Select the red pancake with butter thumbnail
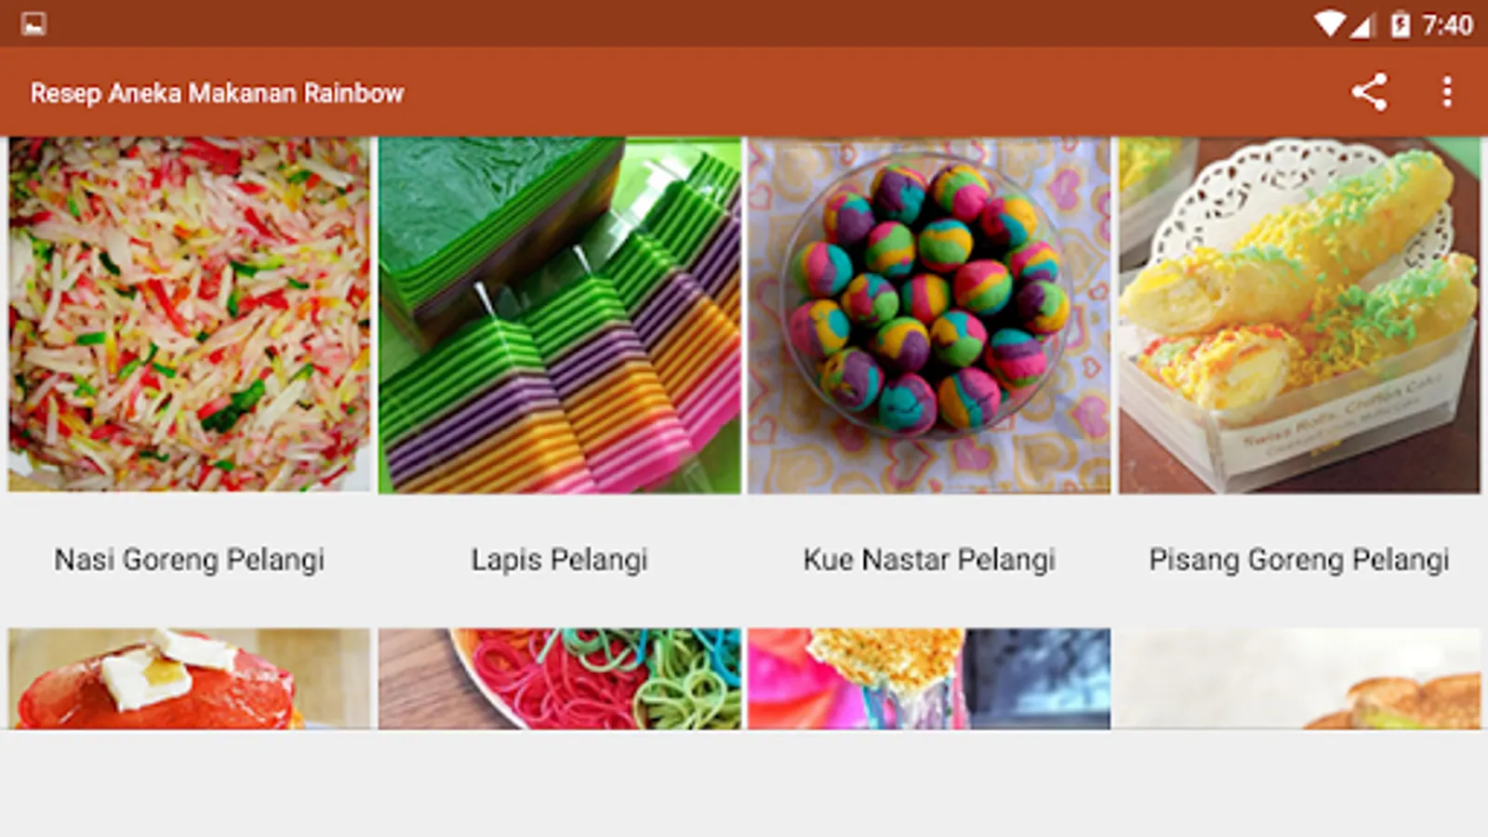Screen dimensions: 1488x837 [189, 678]
